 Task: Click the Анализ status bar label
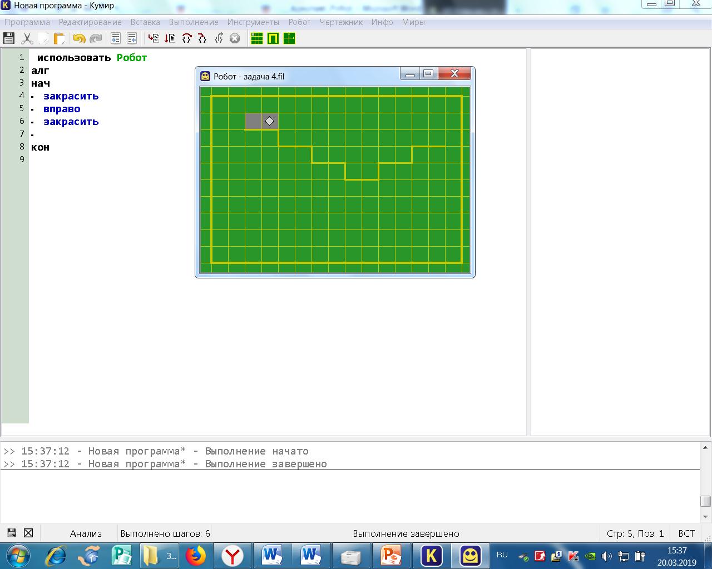click(x=86, y=533)
